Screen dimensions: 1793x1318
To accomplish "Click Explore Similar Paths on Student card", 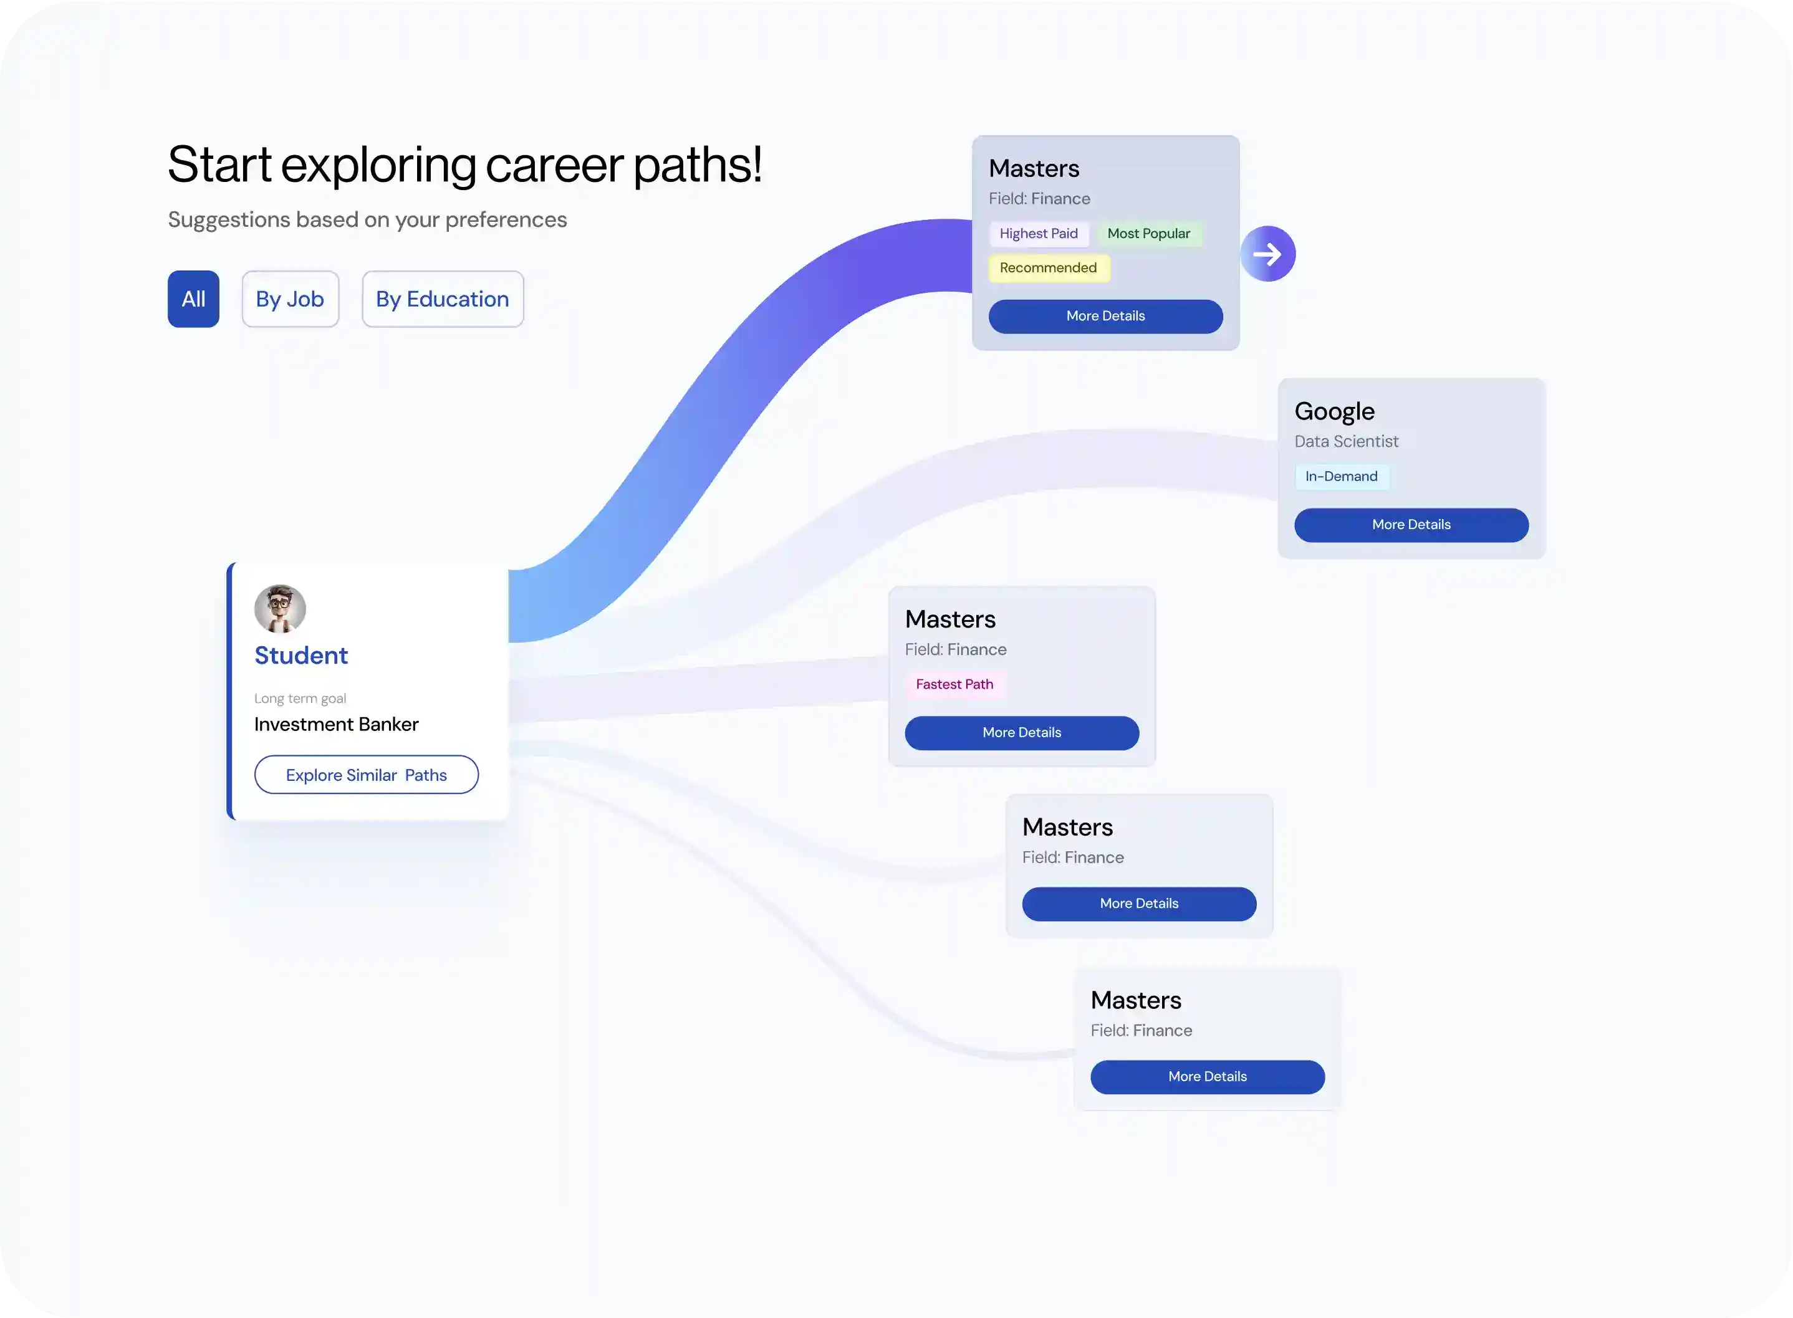I will [366, 774].
